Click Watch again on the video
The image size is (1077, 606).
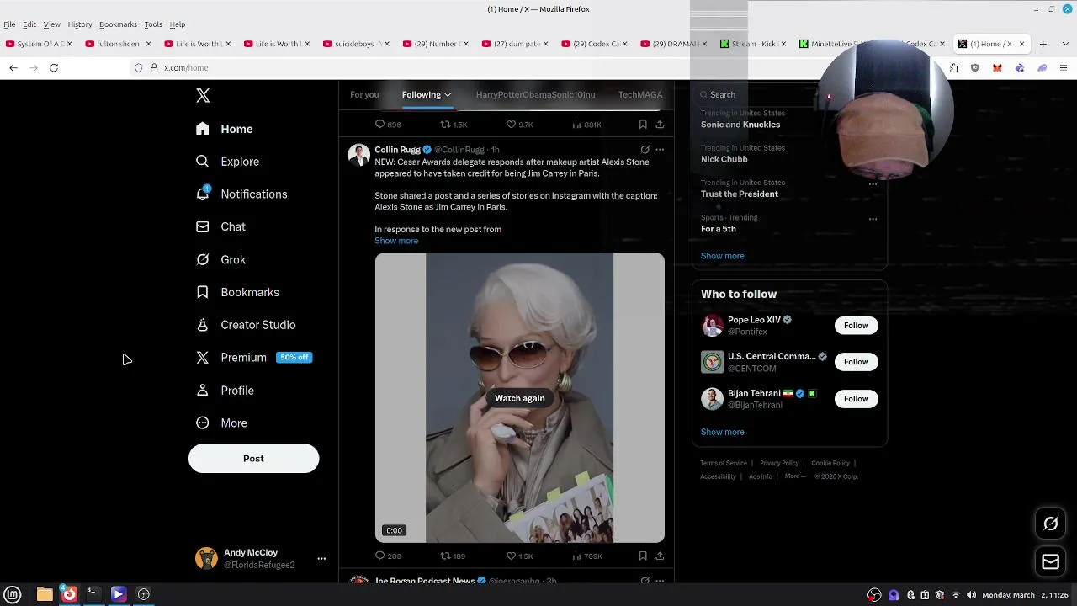519,398
